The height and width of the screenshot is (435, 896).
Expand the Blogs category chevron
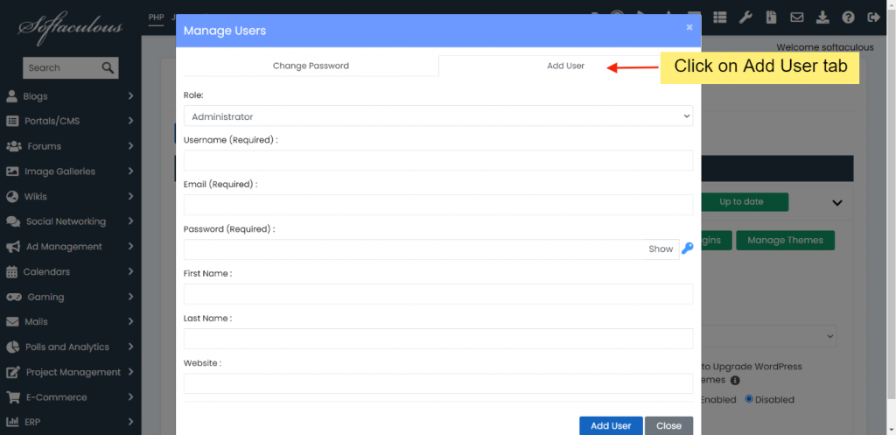(131, 96)
